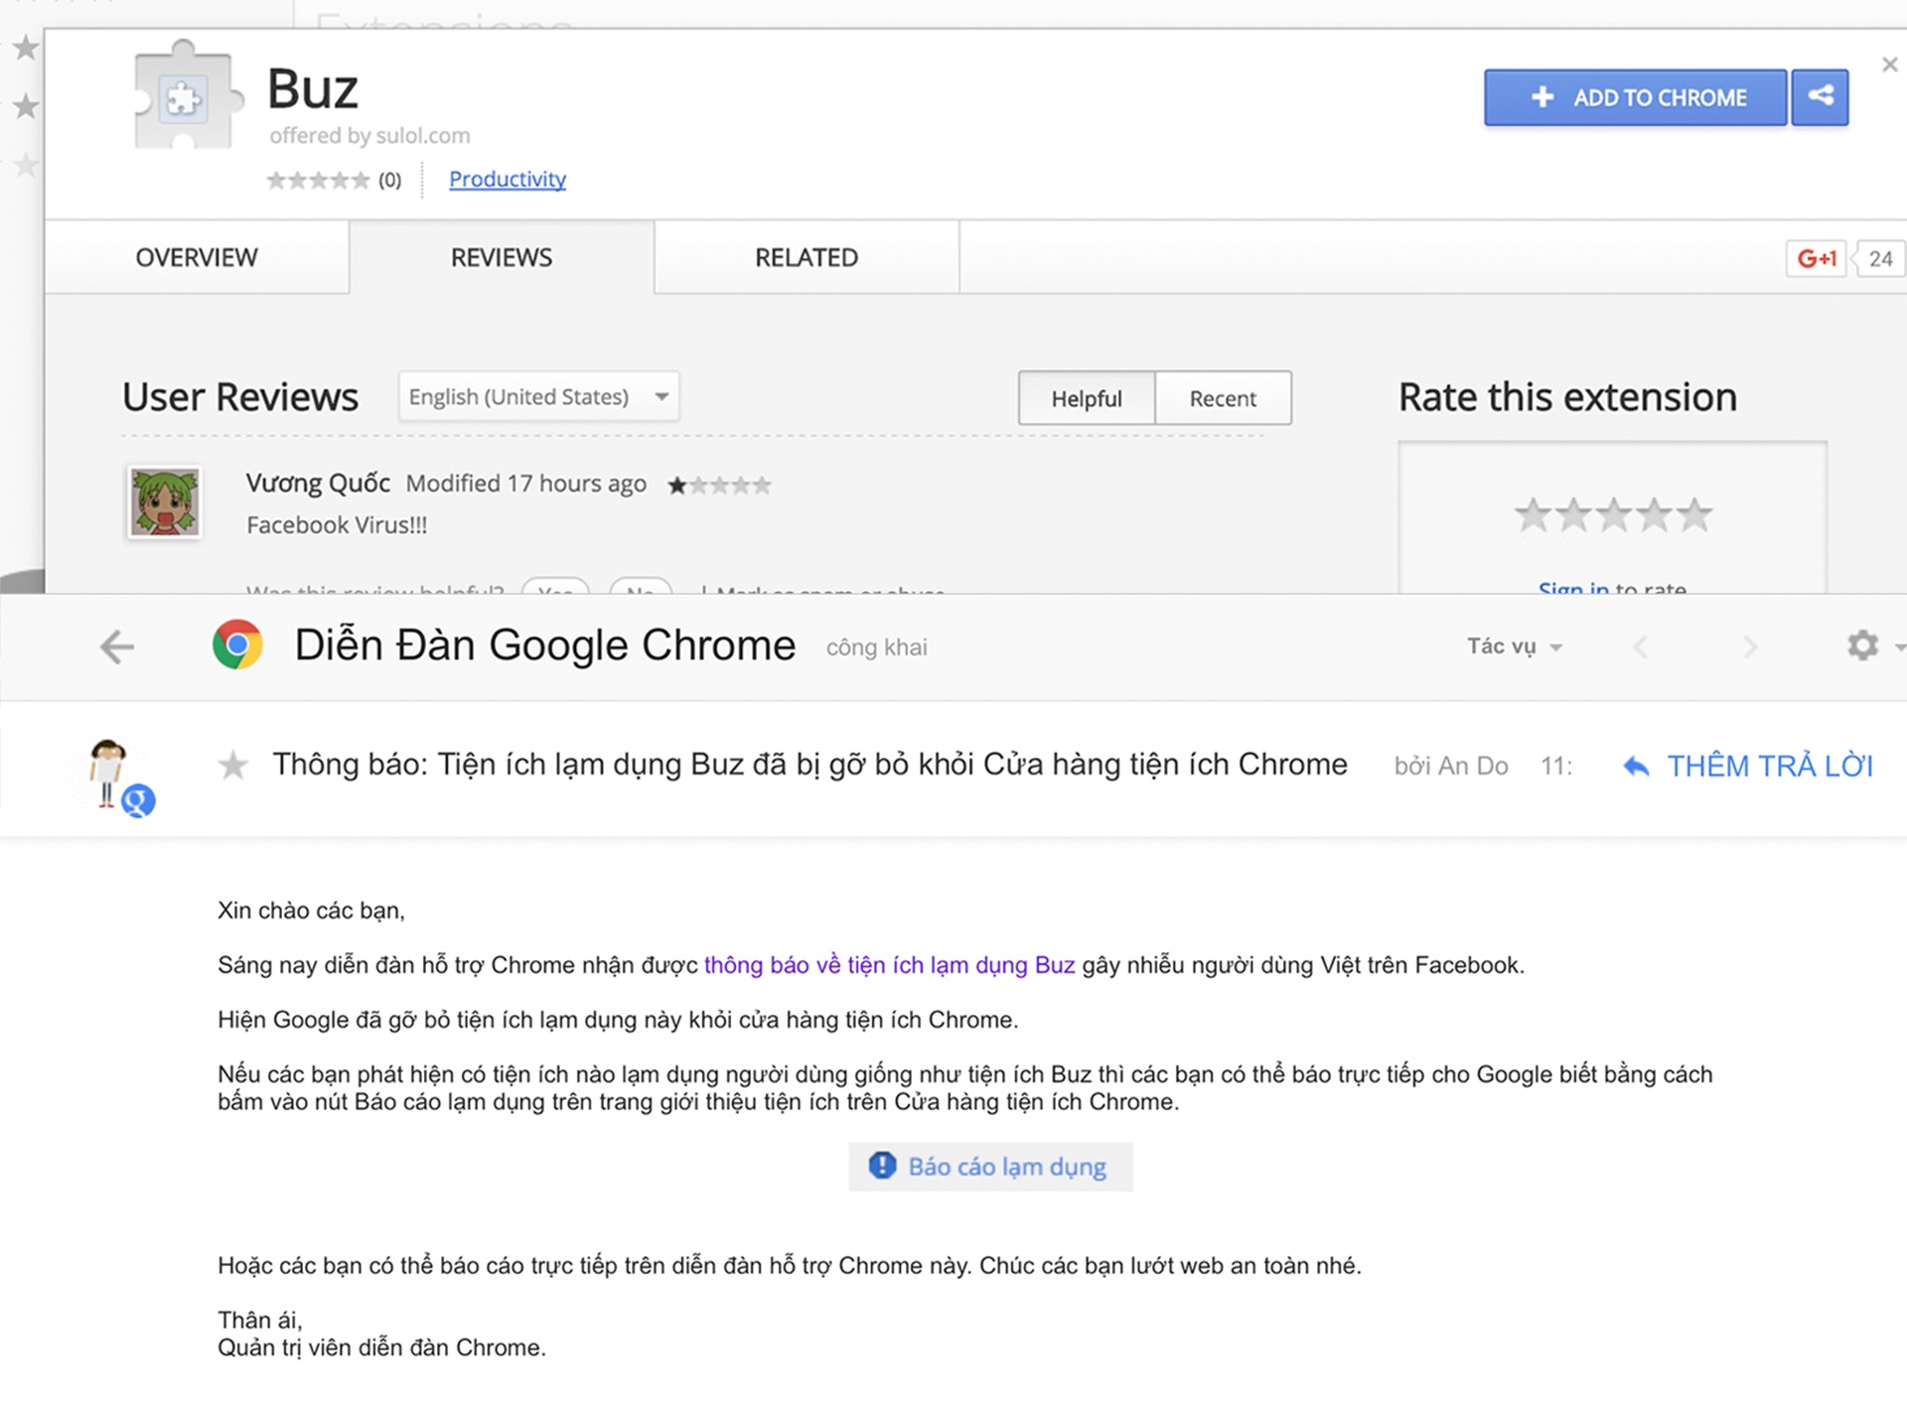Sort reviews by Helpful
The height and width of the screenshot is (1402, 1907).
[1087, 398]
